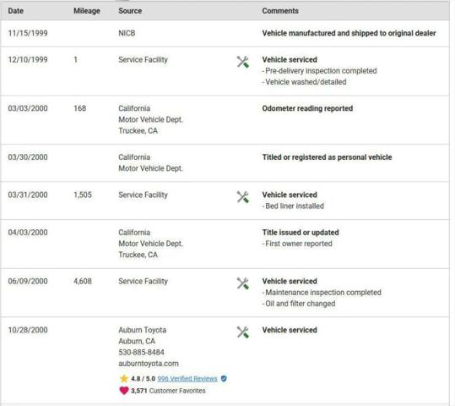Click the 530-885-8484 phone number
This screenshot has height=406, width=455.
141,352
